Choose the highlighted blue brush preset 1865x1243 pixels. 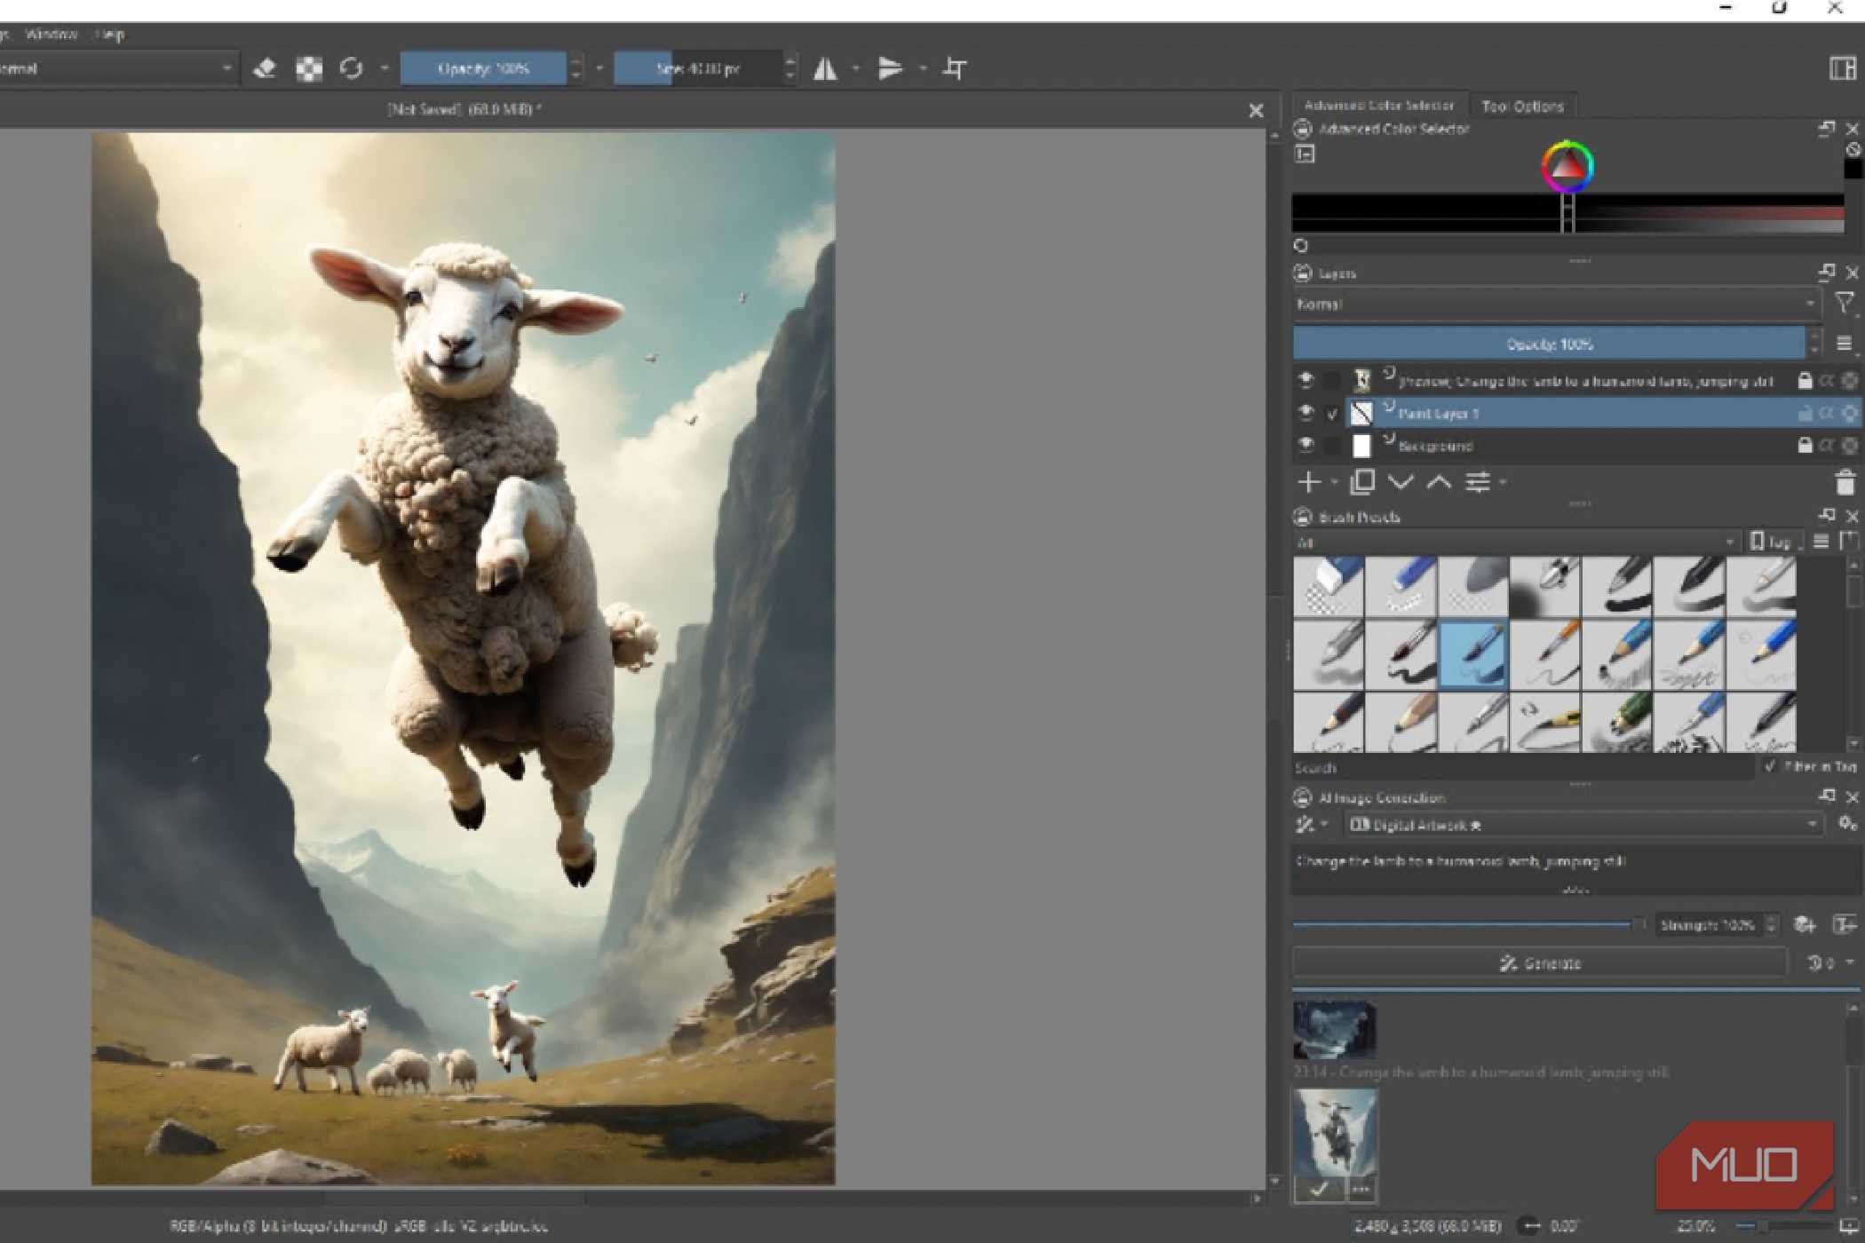[1473, 655]
